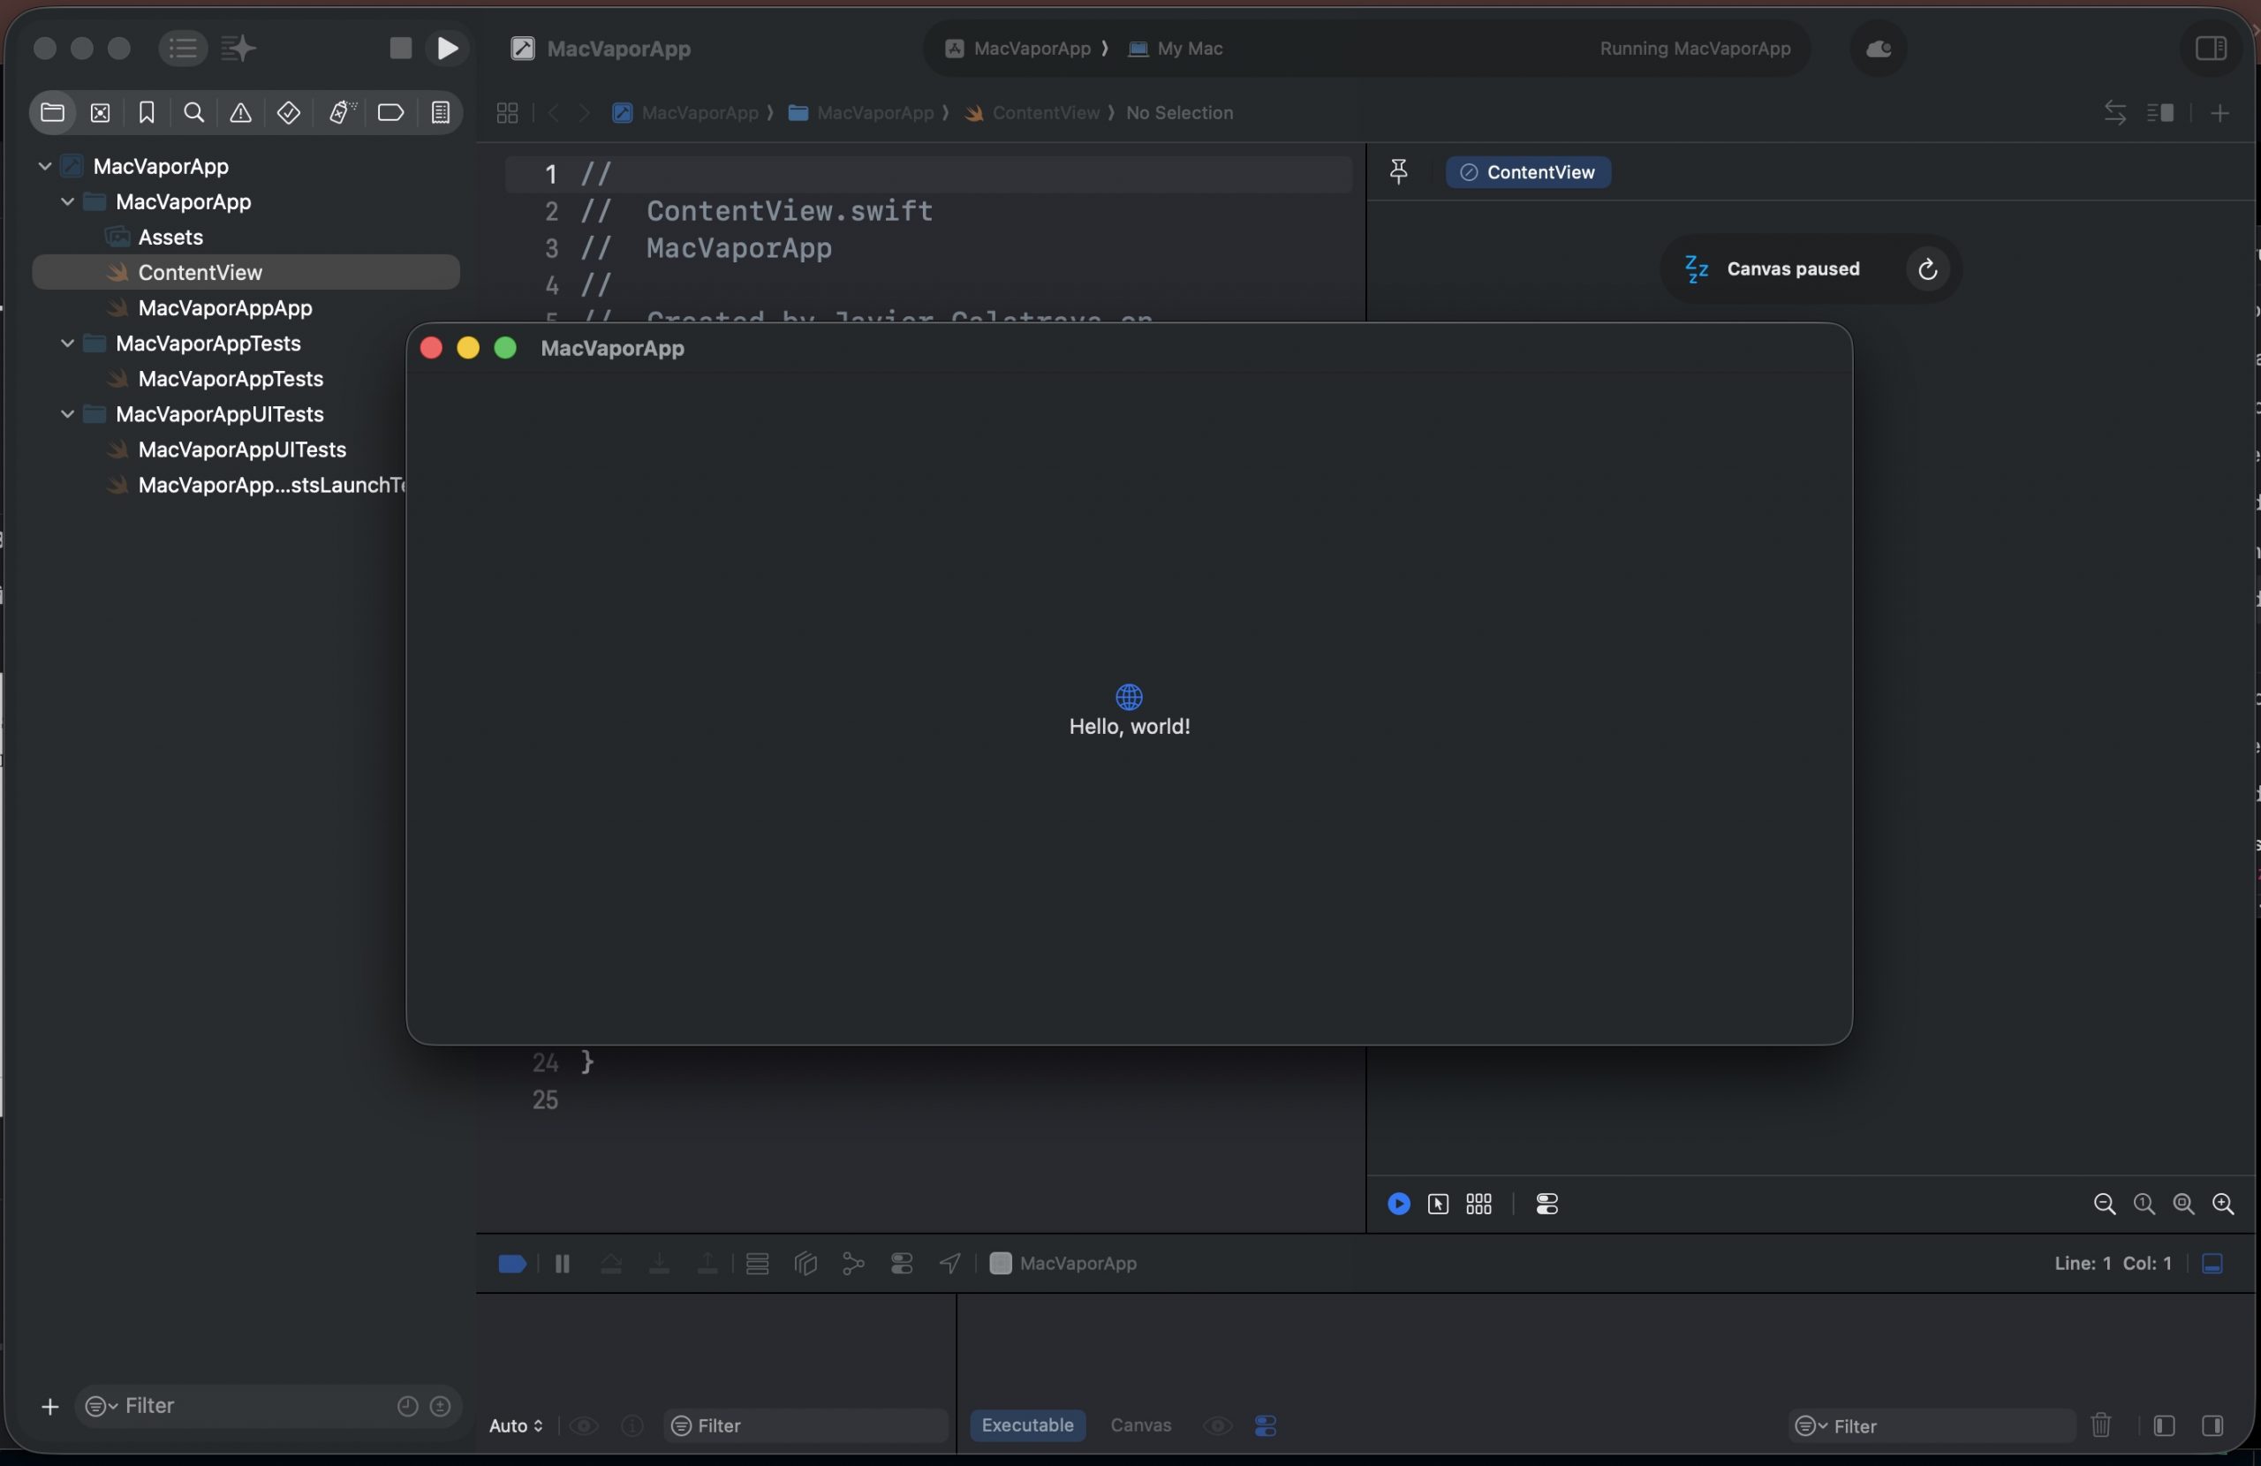This screenshot has width=2261, height=1466.
Task: Go forward in editor history
Action: (x=585, y=113)
